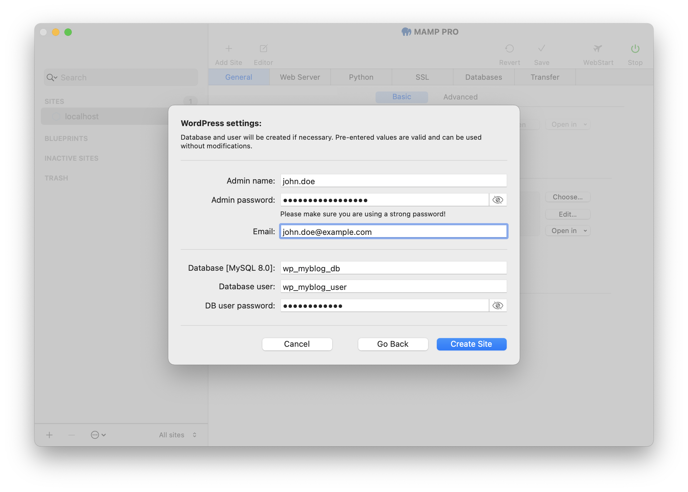688x492 pixels.
Task: Switch to the Advanced tab
Action: tap(460, 96)
